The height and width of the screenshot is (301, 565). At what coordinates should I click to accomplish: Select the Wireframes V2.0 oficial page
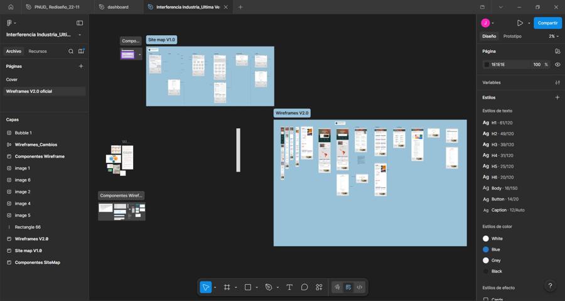coord(45,92)
